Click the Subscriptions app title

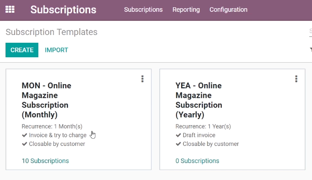click(x=63, y=10)
